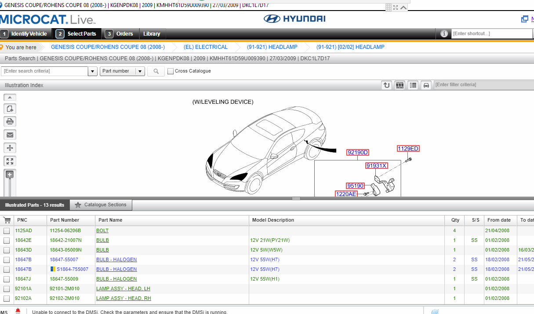The width and height of the screenshot is (534, 314).
Task: Click the horizontal panel splitter handle
Action: pos(296,198)
